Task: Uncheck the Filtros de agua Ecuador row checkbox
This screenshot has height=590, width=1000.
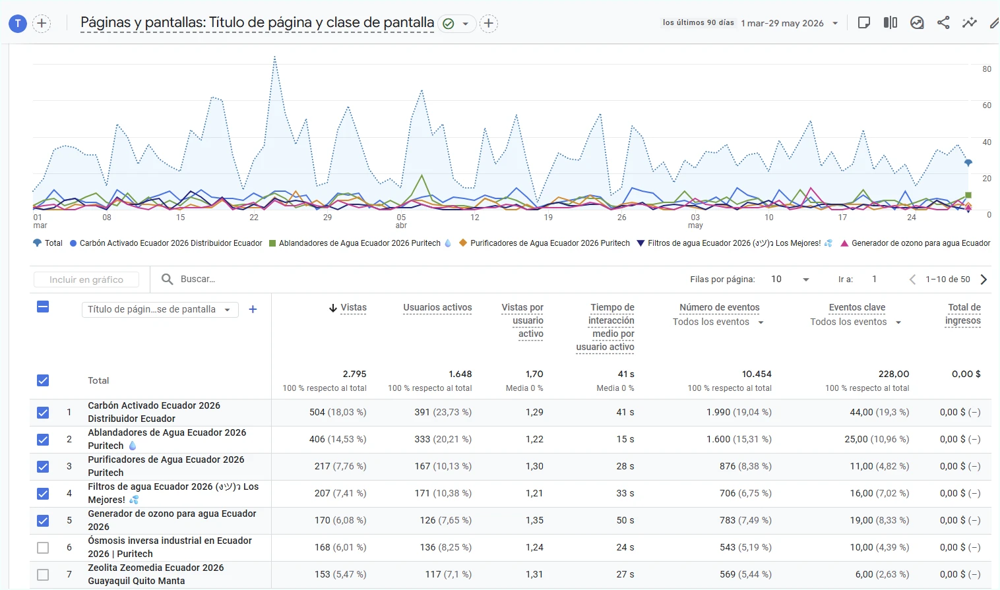Action: coord(43,494)
